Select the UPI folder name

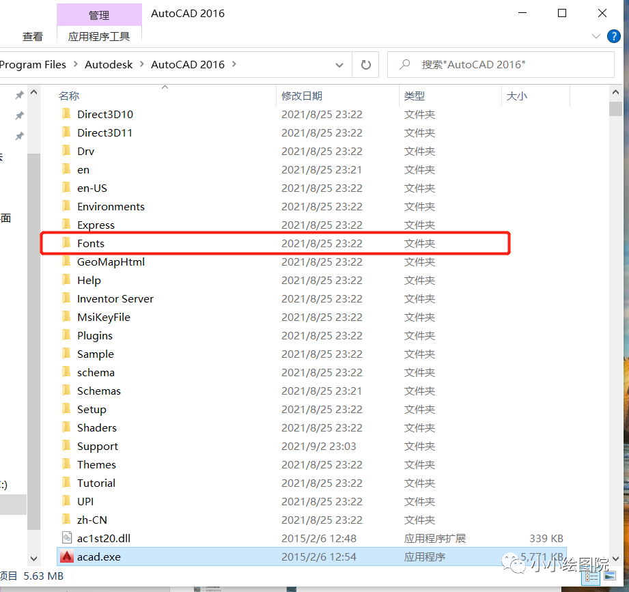85,501
